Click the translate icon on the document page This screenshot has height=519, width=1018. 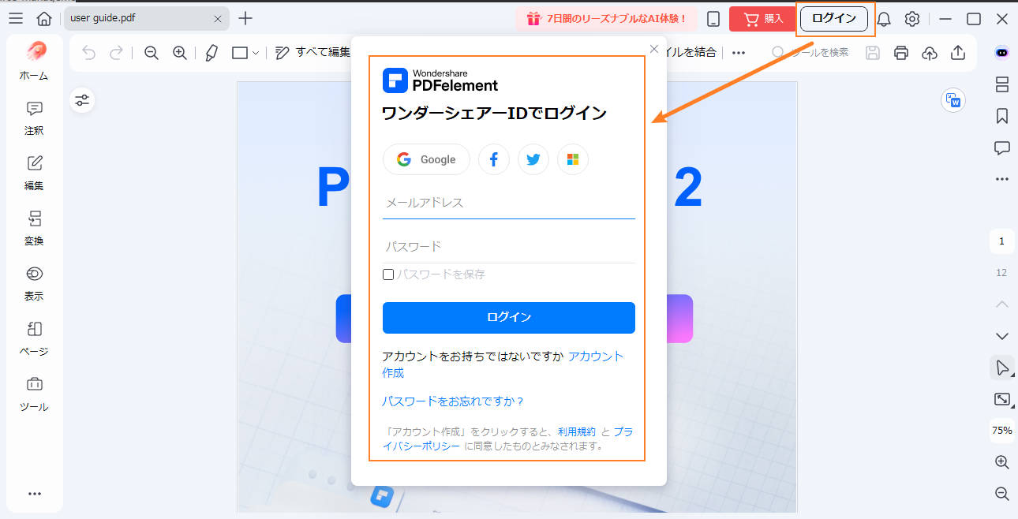(x=953, y=101)
